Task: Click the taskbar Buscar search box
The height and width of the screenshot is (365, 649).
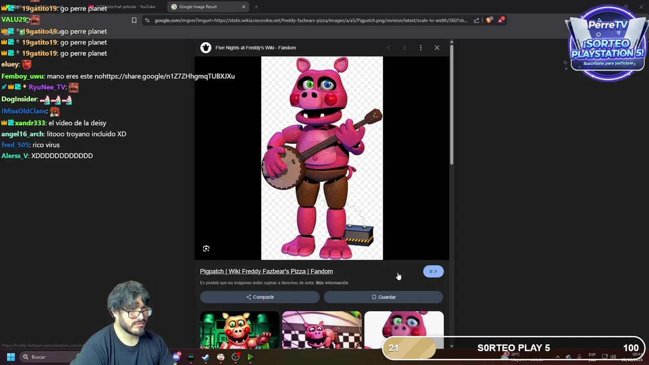Action: [48, 357]
